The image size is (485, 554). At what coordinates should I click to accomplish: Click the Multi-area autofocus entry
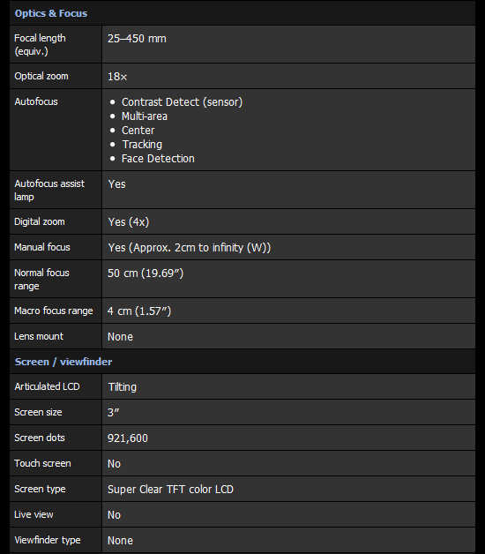[x=145, y=116]
